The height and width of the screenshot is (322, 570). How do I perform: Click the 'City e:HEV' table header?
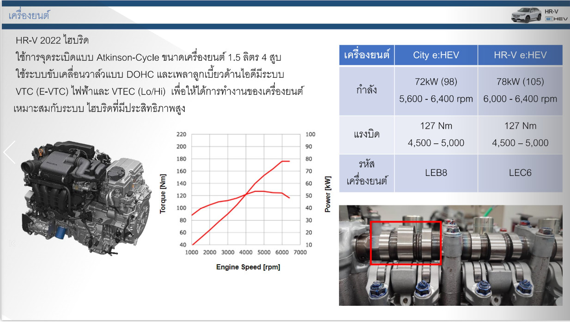pos(436,55)
